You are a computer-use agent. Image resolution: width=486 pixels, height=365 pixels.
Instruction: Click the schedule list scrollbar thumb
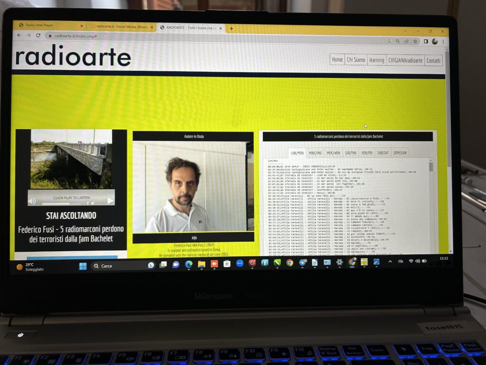point(431,167)
